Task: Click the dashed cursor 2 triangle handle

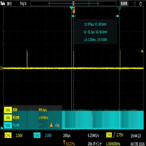Action: tap(119, 8)
